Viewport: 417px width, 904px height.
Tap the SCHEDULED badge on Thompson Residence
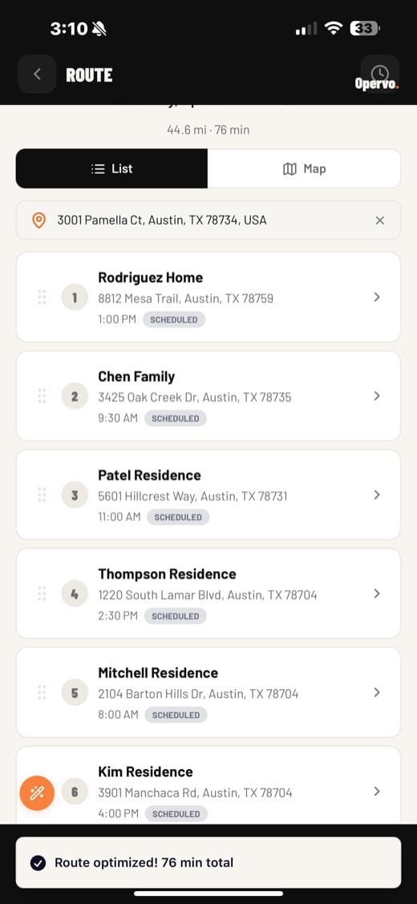click(175, 616)
